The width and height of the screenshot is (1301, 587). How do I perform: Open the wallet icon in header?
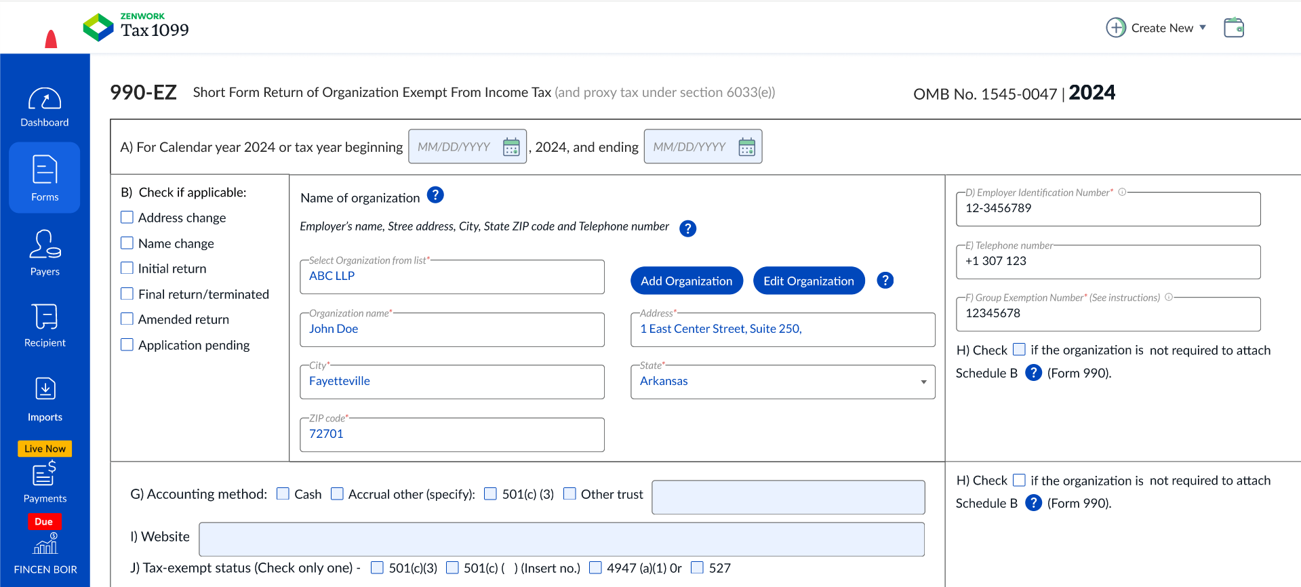[x=1233, y=28]
